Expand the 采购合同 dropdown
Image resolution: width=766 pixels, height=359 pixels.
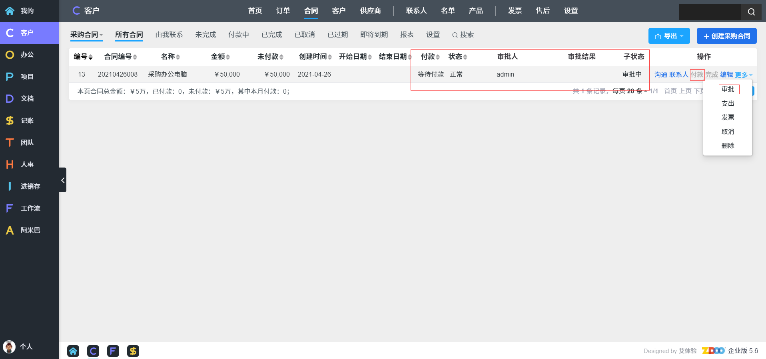pos(86,35)
